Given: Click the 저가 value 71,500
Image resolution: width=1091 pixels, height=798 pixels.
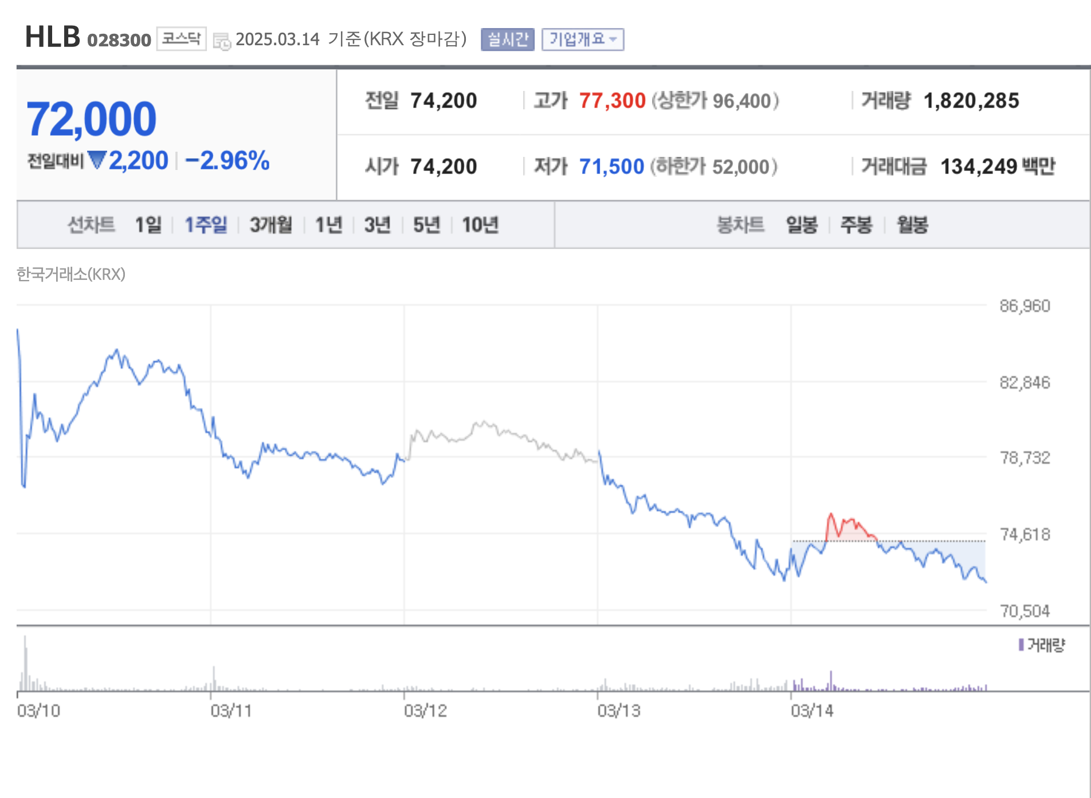Looking at the screenshot, I should point(611,167).
